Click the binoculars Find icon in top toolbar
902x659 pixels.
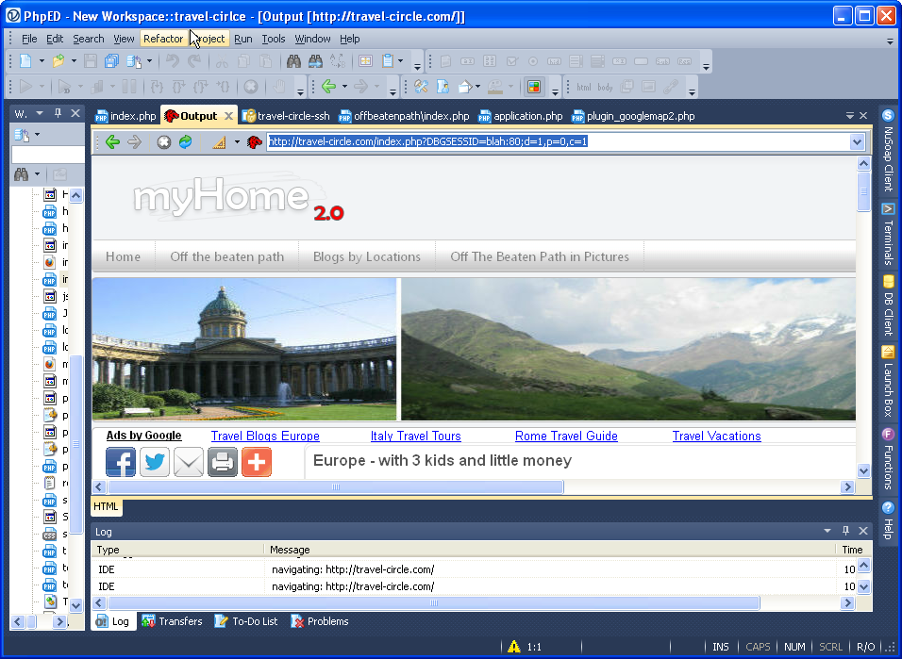click(x=293, y=61)
